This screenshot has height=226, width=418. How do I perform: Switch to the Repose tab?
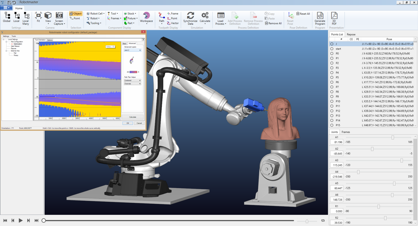tap(351, 34)
